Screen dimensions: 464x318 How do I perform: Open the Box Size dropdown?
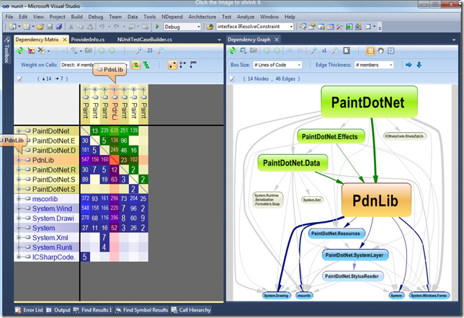(277, 65)
